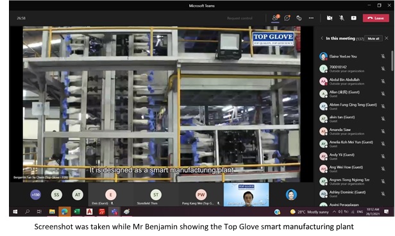Leave the meeting
Image resolution: width=395 pixels, height=236 pixels.
(376, 18)
